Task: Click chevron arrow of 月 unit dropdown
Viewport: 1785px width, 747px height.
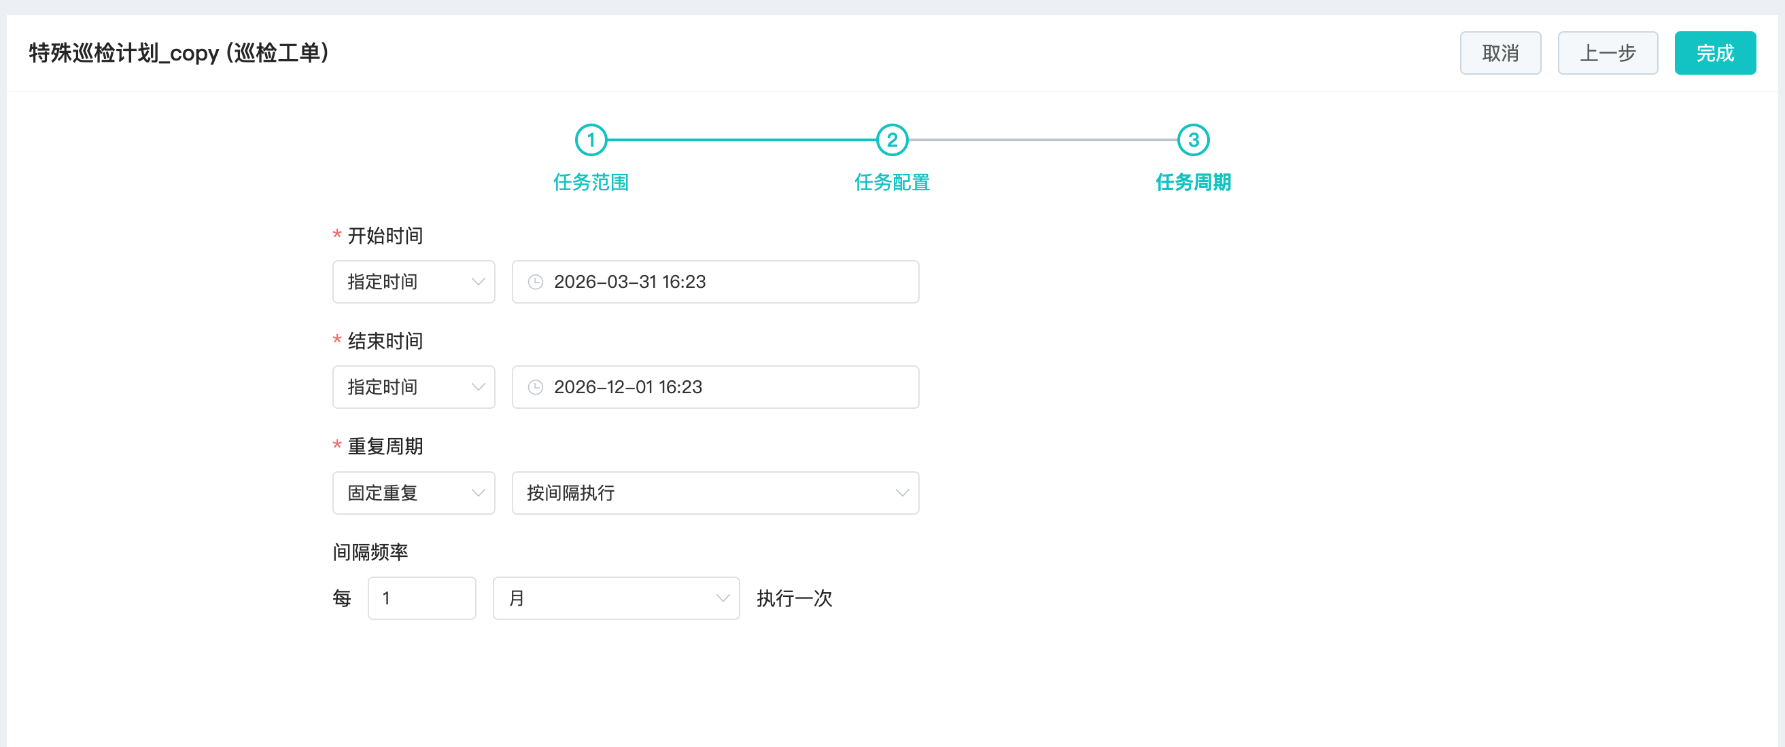Action: click(722, 598)
